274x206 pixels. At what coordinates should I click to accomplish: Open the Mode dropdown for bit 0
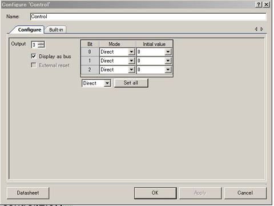(131, 52)
